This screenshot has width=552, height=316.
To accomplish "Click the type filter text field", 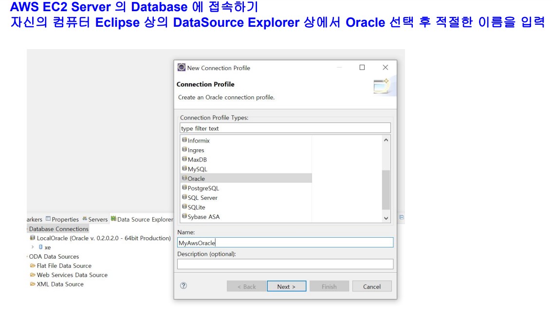I will pyautogui.click(x=285, y=128).
